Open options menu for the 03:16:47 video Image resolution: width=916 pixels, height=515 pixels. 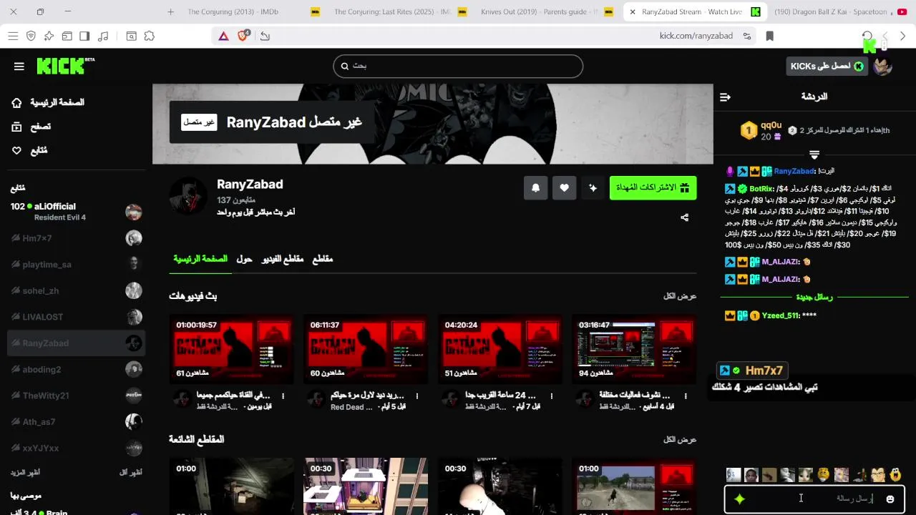click(x=686, y=396)
